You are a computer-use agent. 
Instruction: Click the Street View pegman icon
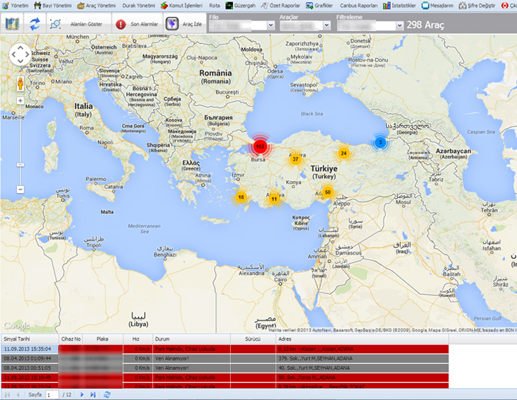pos(21,83)
